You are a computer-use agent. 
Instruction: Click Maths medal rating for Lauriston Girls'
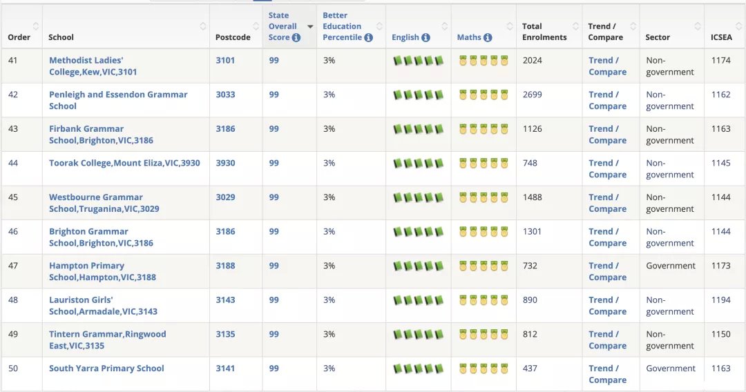click(x=484, y=300)
